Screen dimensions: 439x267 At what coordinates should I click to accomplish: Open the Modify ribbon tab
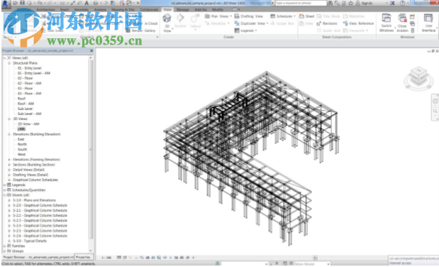[x=218, y=9]
